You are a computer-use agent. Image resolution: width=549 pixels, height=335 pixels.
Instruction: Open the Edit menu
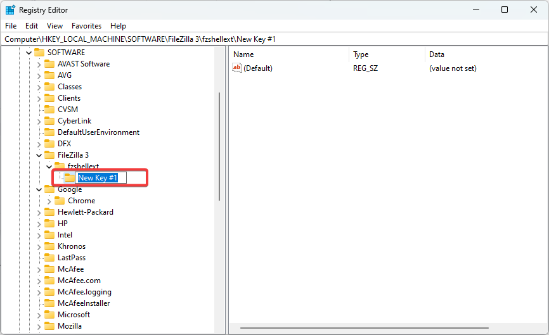[32, 26]
